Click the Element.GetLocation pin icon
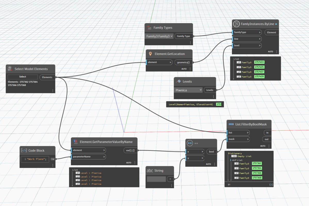309x206 pixels. [x=150, y=54]
